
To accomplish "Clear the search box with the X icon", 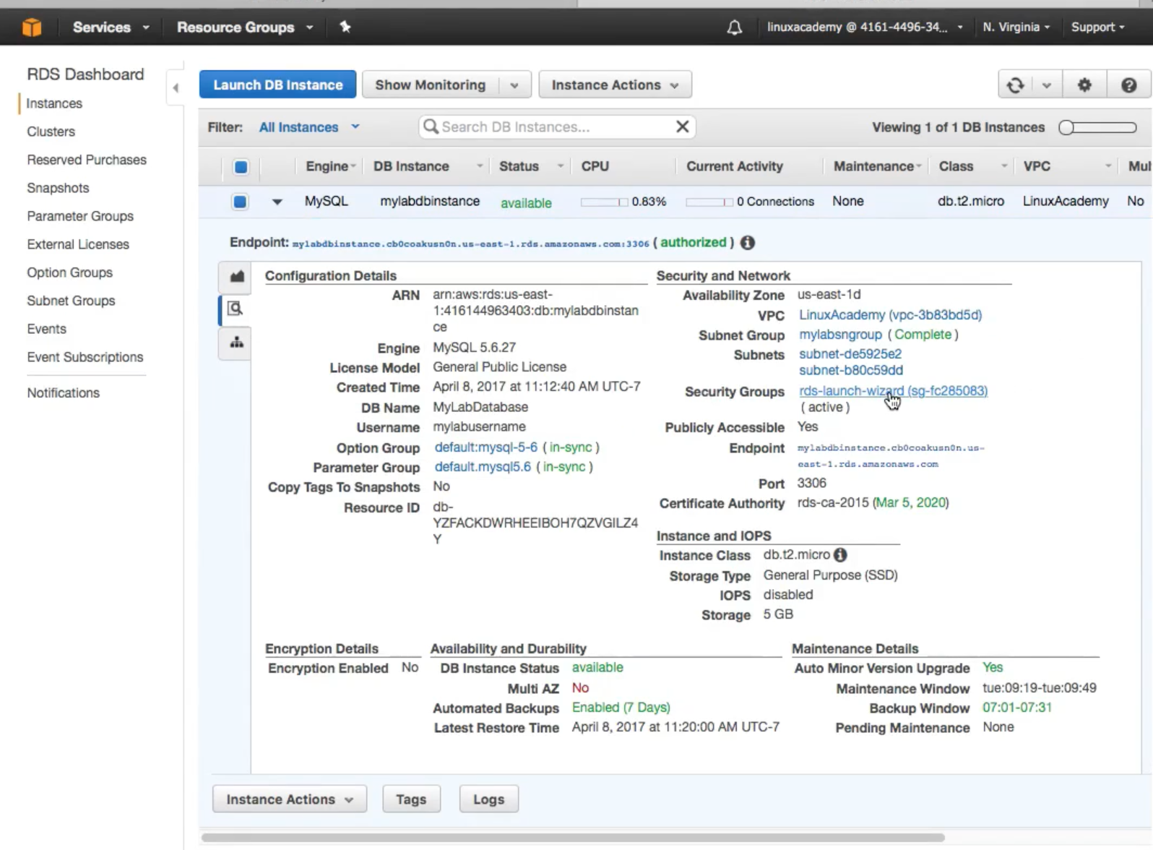I will pos(682,127).
